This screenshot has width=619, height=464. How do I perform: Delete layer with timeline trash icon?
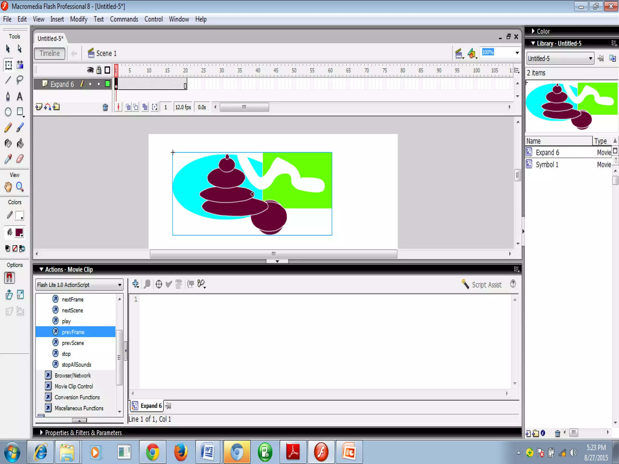point(105,107)
